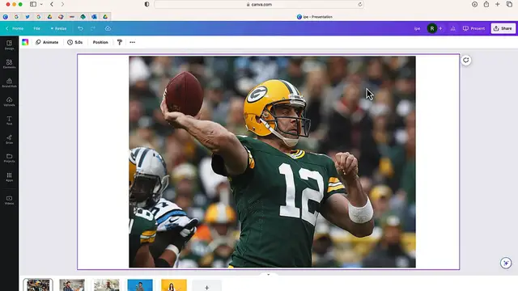Click the Share button
Image resolution: width=518 pixels, height=291 pixels.
click(503, 28)
